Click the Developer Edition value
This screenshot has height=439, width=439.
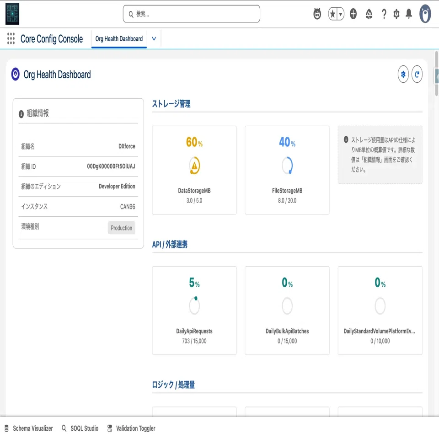tap(117, 187)
